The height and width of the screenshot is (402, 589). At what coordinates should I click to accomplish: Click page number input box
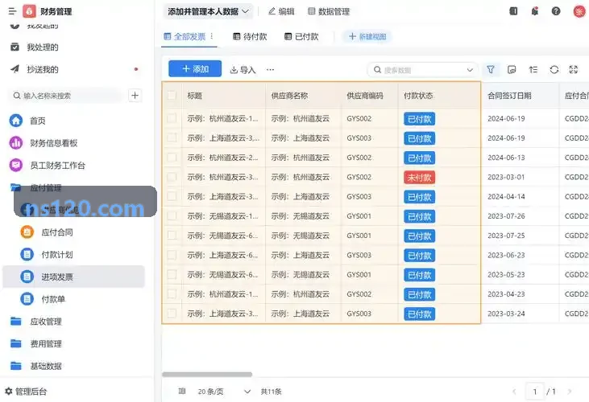[x=534, y=392]
